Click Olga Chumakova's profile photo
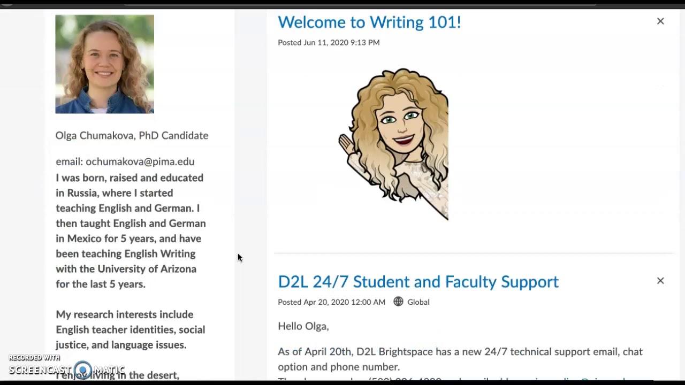685x385 pixels. [105, 64]
